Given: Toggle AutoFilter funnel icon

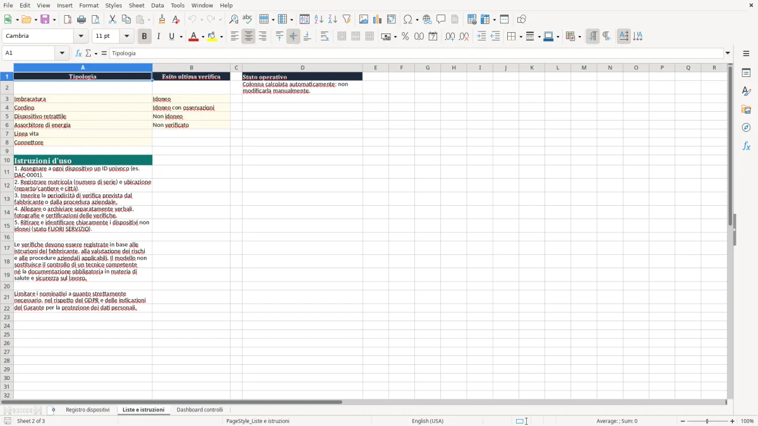Looking at the screenshot, I should (346, 20).
